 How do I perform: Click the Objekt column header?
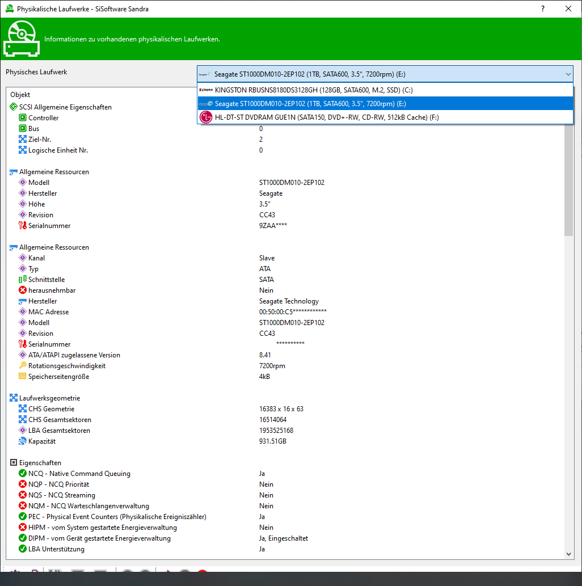(20, 95)
